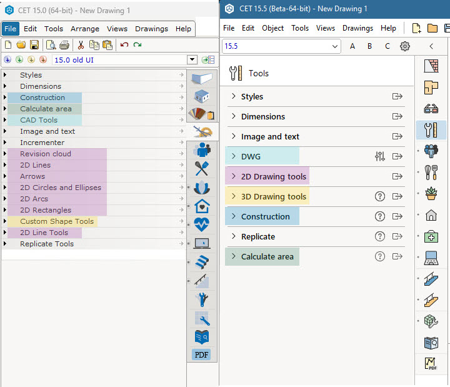Expand Custom Shape Tools triangle in CET 15.0
The height and width of the screenshot is (387, 450).
[5, 221]
